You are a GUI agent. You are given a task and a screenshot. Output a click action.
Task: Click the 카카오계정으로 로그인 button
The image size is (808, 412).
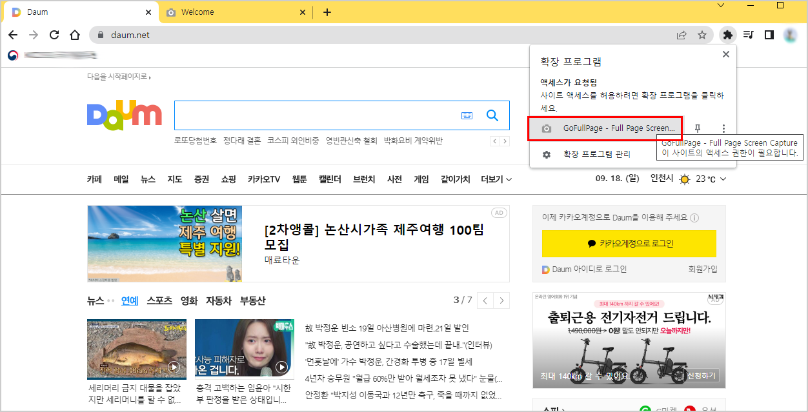coord(629,244)
